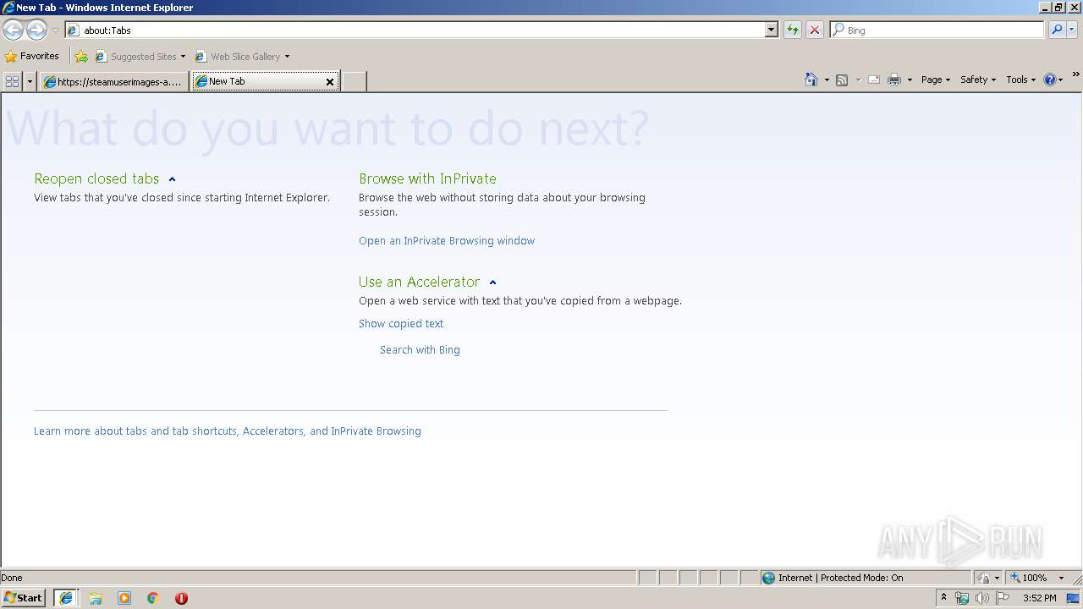Show more command bar items chevron
1083x609 pixels.
pos(1075,75)
